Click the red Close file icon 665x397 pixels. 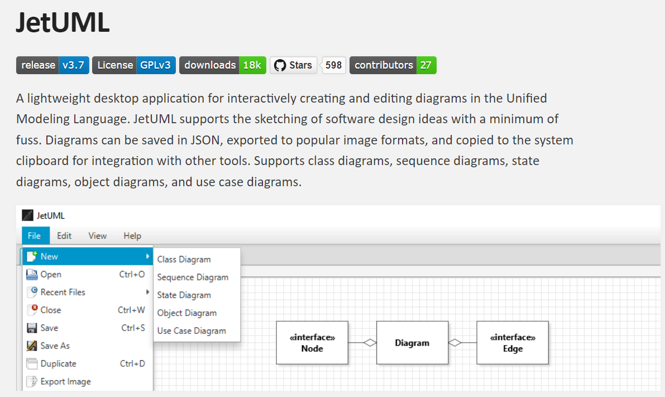pos(32,309)
